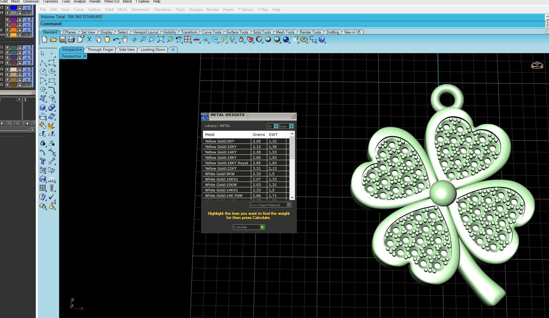The image size is (549, 318).
Task: Click the blue Render sphere icon
Action: coord(286,39)
